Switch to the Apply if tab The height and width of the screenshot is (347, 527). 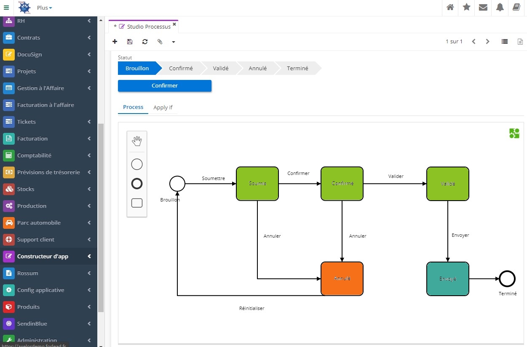click(x=163, y=107)
